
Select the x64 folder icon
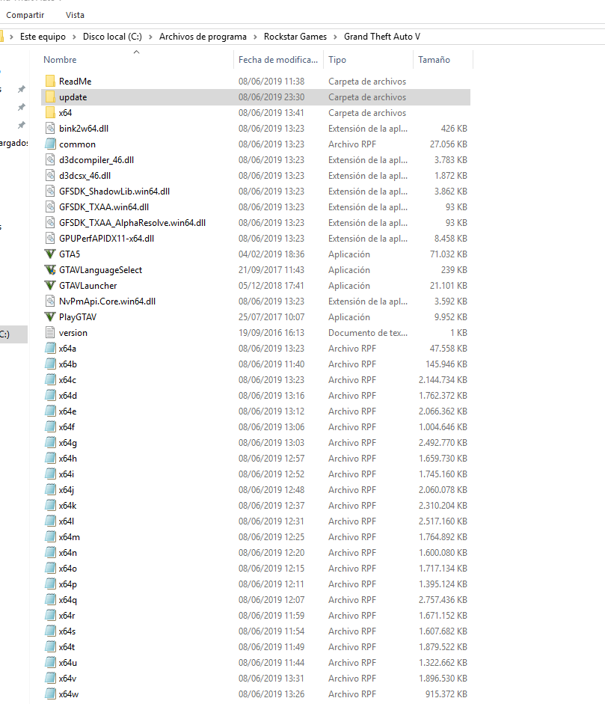pos(50,113)
